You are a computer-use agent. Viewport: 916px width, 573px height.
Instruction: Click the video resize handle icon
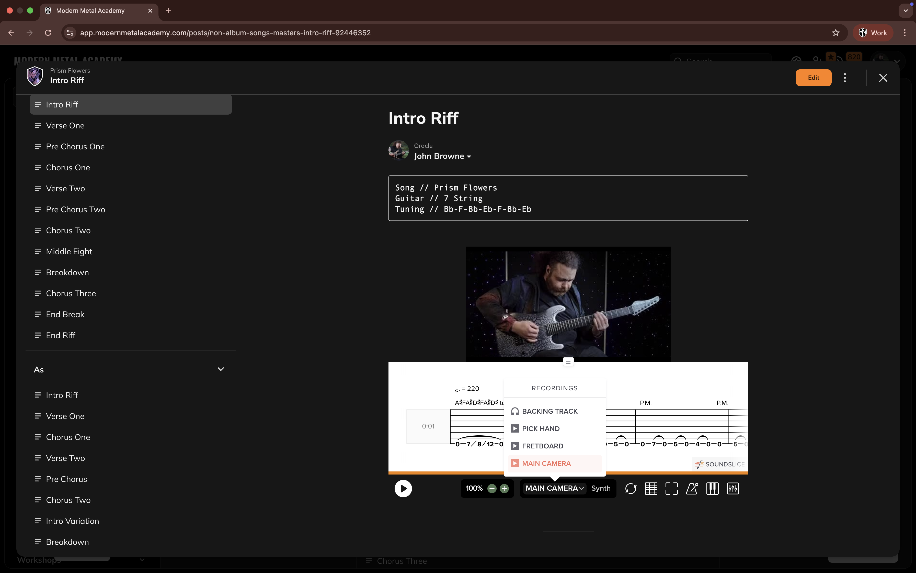pyautogui.click(x=568, y=361)
